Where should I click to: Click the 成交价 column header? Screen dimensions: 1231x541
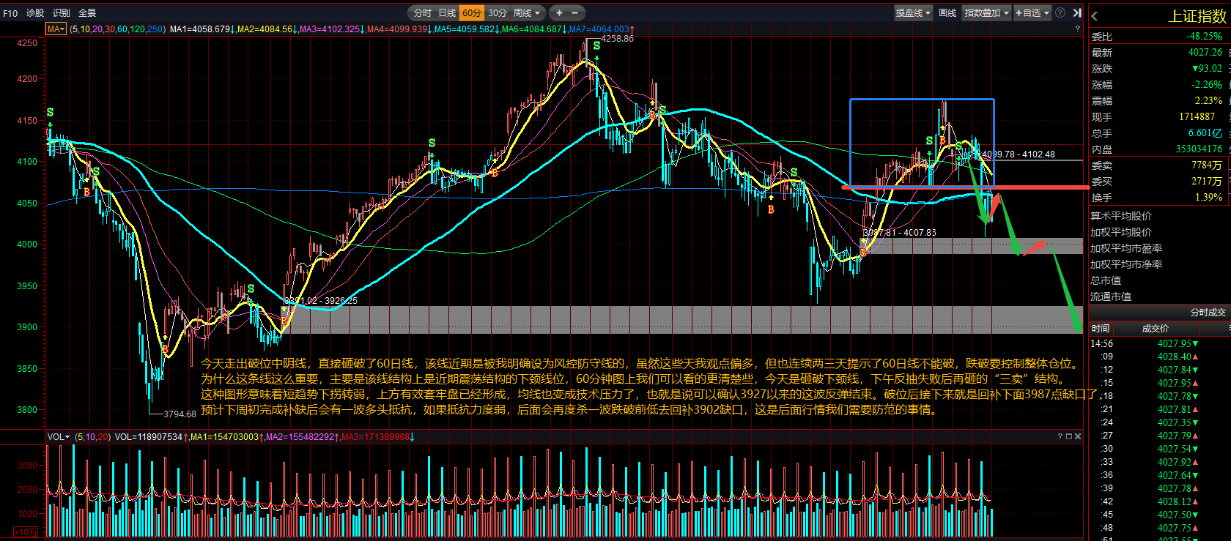[1156, 328]
